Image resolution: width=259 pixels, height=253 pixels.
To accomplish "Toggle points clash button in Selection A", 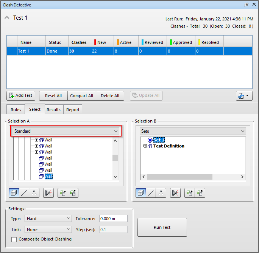I will (34, 193).
